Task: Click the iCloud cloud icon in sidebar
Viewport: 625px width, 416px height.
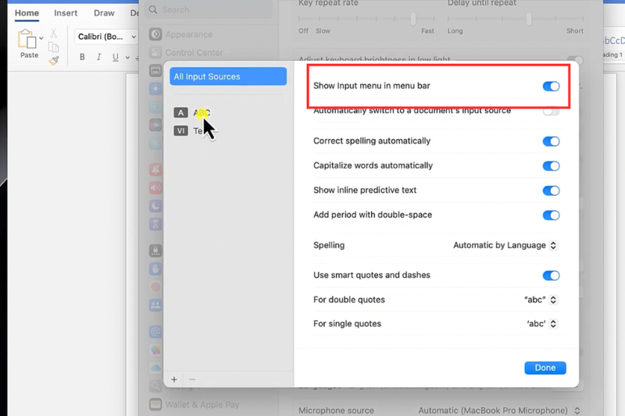Action: pyautogui.click(x=155, y=368)
